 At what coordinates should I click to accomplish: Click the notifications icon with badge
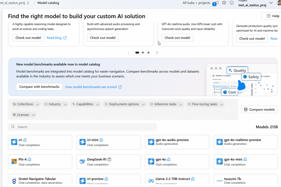click(215, 3)
